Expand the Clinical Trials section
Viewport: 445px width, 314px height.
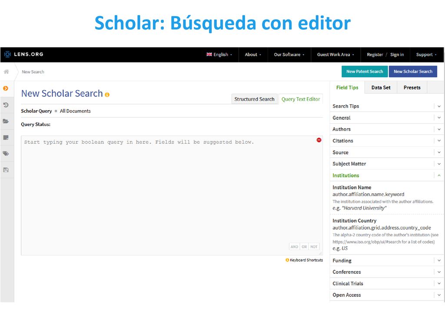[386, 283]
